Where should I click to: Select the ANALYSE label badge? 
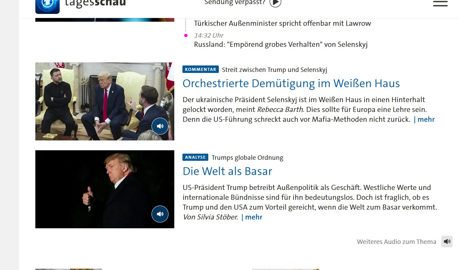[195, 157]
